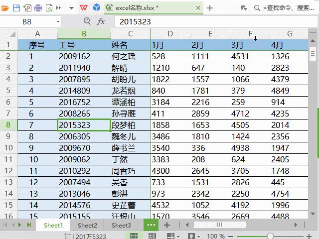Open the Name Box dropdown arrow
Viewport: 319px width, 239px height.
click(x=58, y=22)
